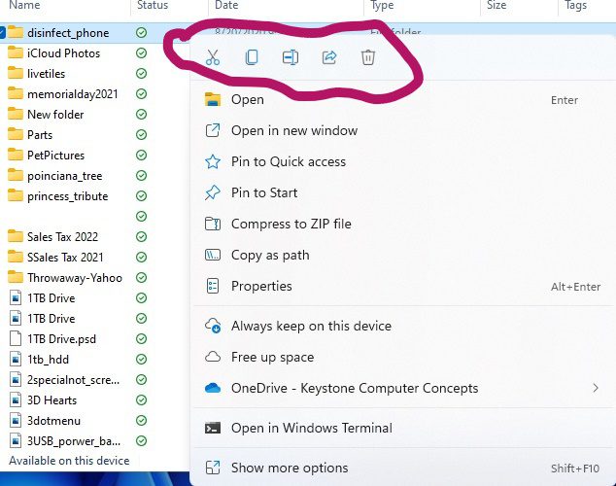Expand OneDrive - Keystone Computer Concepts submenu
This screenshot has height=486, width=616.
(402, 388)
